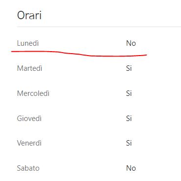Toggle the No value for Lunedì
Viewport: 181px width, 181px height.
pos(131,43)
